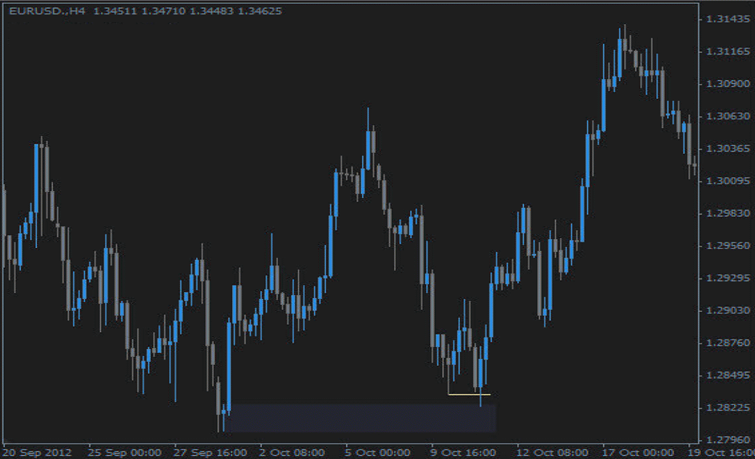Select the shaded rectangle zone at chart bottom

(361, 418)
